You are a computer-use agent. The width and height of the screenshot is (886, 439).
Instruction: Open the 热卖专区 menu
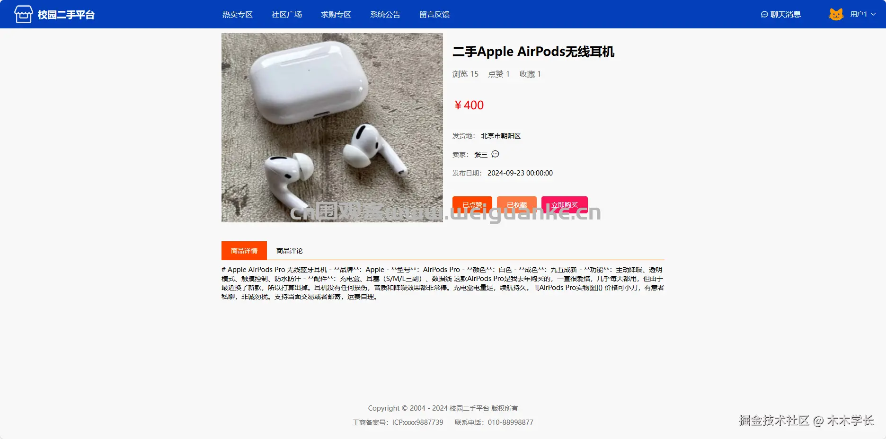237,15
